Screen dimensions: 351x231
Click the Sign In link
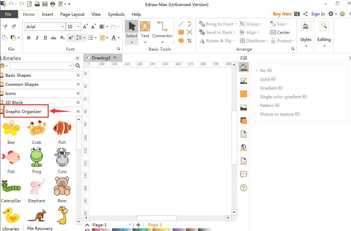(318, 14)
